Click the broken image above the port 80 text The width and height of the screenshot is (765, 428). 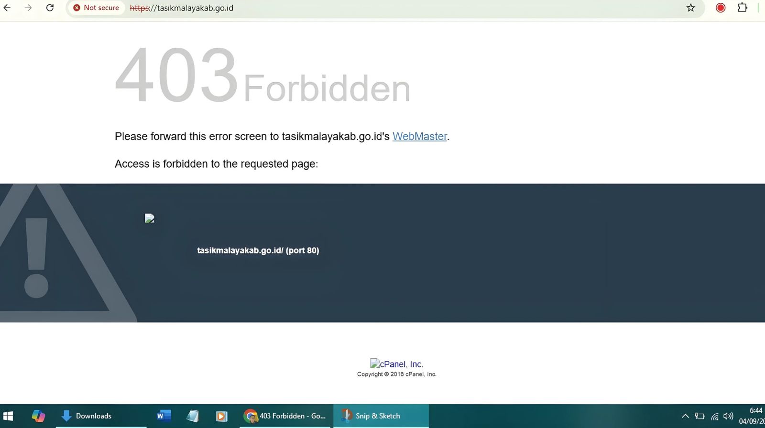[150, 218]
